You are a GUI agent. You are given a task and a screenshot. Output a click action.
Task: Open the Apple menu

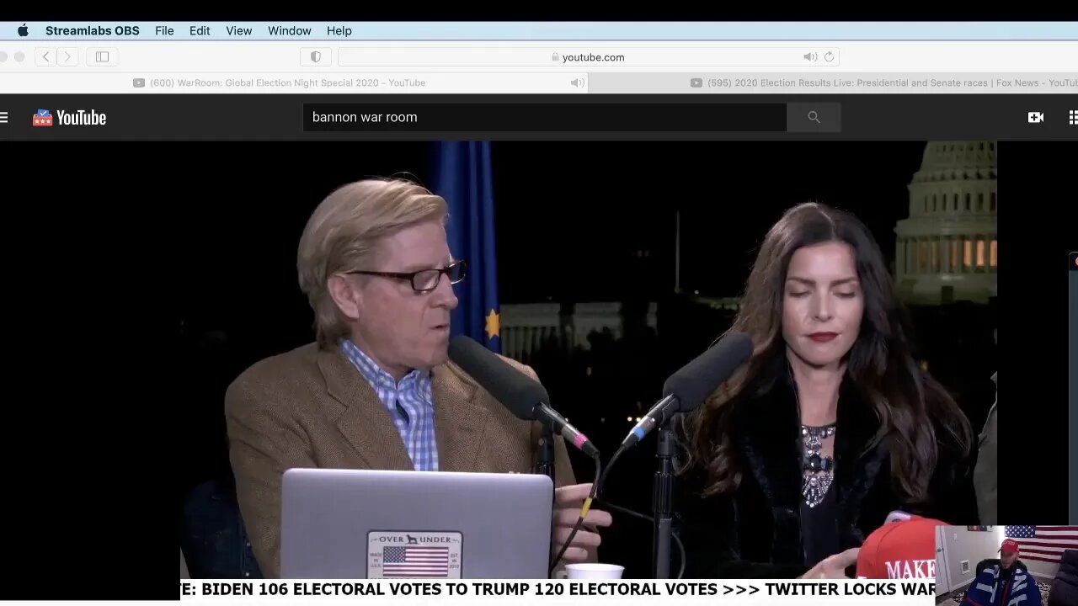pos(23,30)
